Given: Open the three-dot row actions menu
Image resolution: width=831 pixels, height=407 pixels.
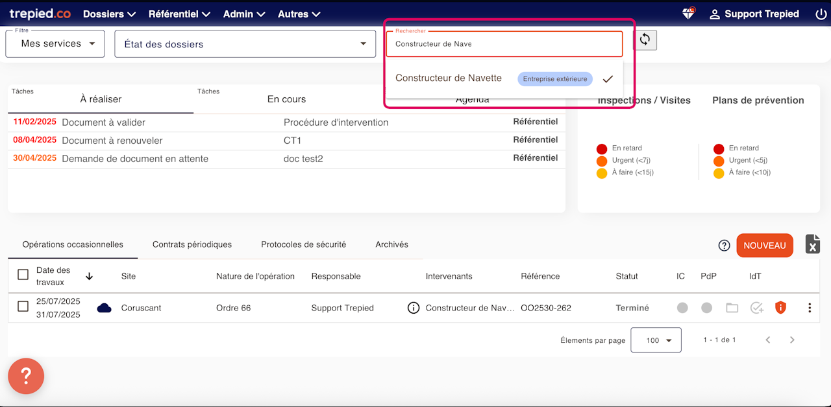Looking at the screenshot, I should [809, 308].
